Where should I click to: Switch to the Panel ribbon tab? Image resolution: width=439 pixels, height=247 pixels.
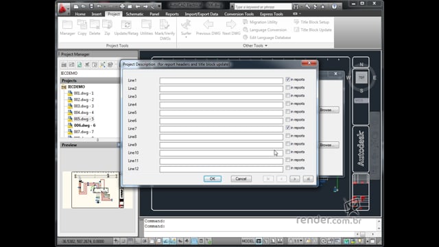pos(154,14)
